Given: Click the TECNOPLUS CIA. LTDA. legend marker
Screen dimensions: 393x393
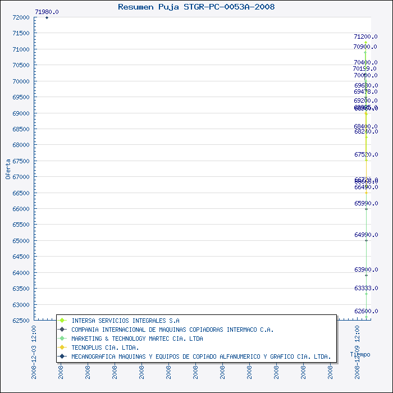Looking at the screenshot, I should [62, 348].
